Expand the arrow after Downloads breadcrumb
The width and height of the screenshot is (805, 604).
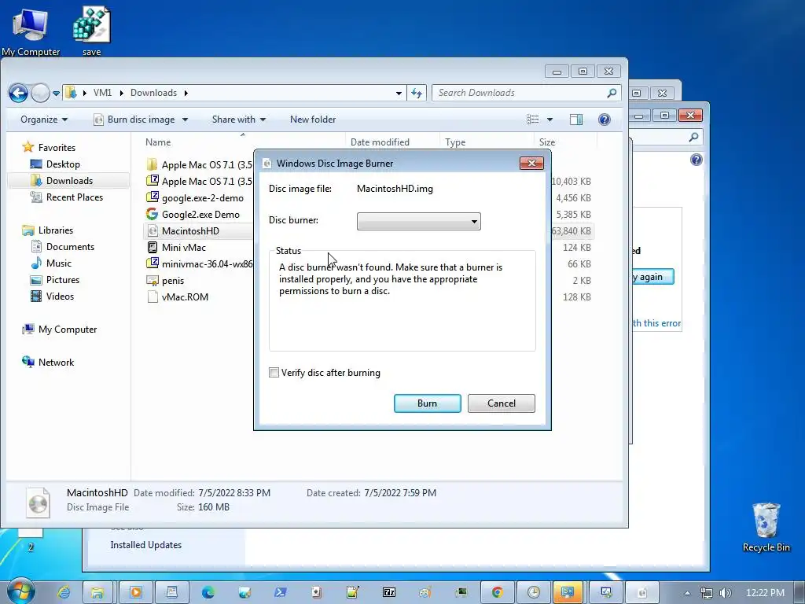click(186, 93)
